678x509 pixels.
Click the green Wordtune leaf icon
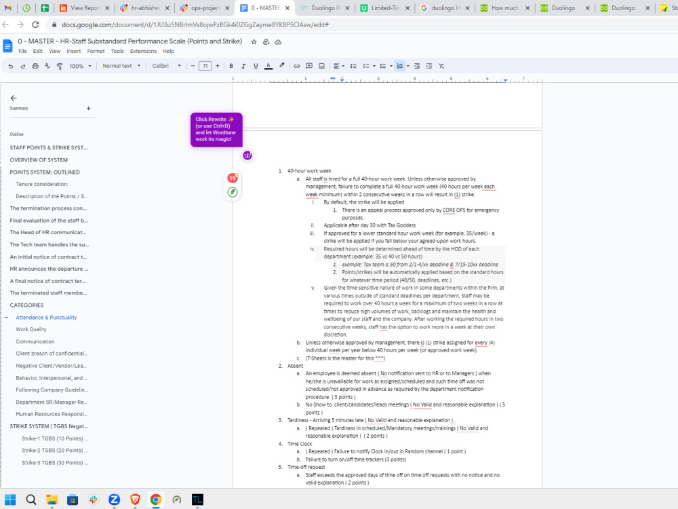(233, 192)
